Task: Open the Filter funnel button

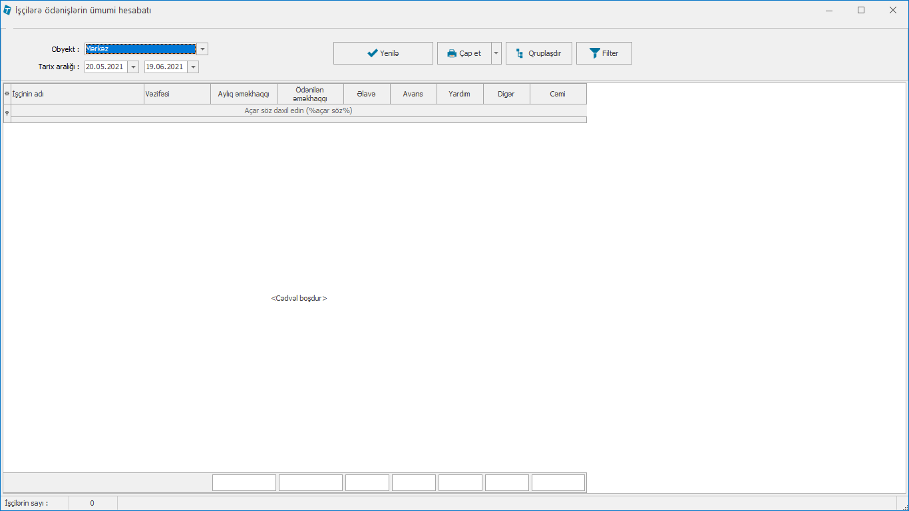Action: [x=604, y=53]
